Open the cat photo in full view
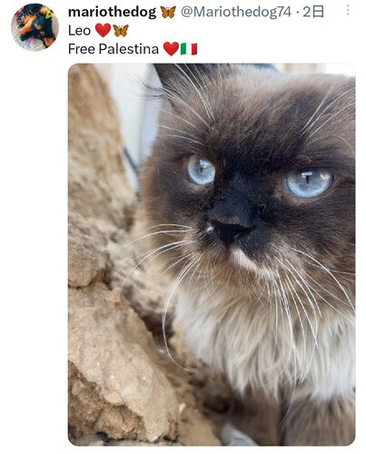The height and width of the screenshot is (454, 366). click(x=212, y=254)
